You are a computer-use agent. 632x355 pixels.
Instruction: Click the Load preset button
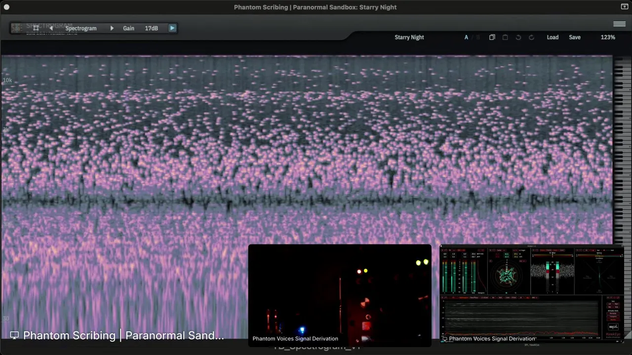point(553,37)
